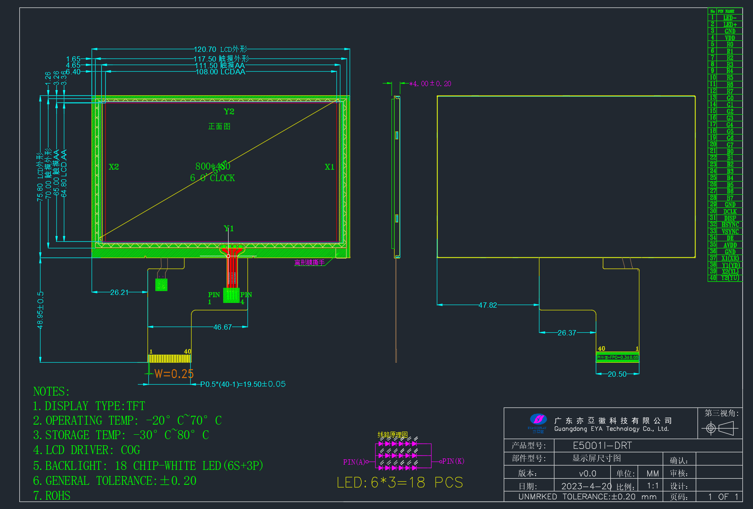Click the BACKLIGHT 18 CHIP-WHITE LED note
Viewport: 753px width, 509px height.
(148, 465)
